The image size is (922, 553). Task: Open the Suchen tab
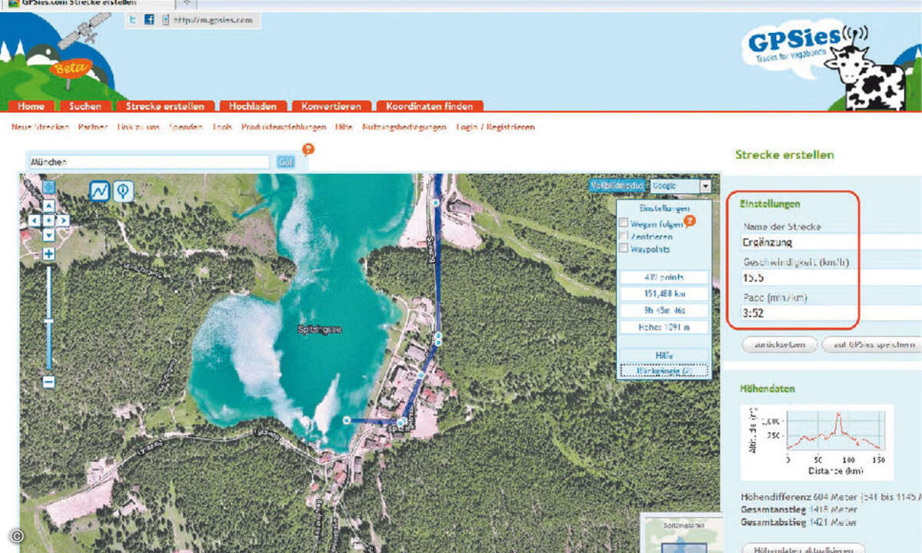85,107
